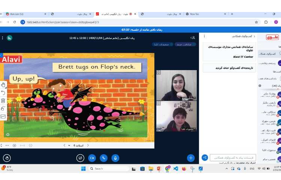Clear annotations with the trash icon
The height and width of the screenshot is (180, 281).
click(x=3, y=100)
